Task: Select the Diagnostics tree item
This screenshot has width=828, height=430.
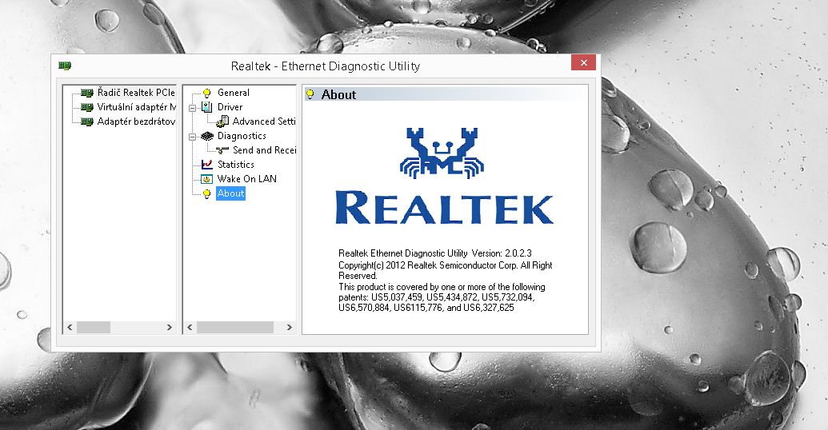Action: (x=242, y=136)
